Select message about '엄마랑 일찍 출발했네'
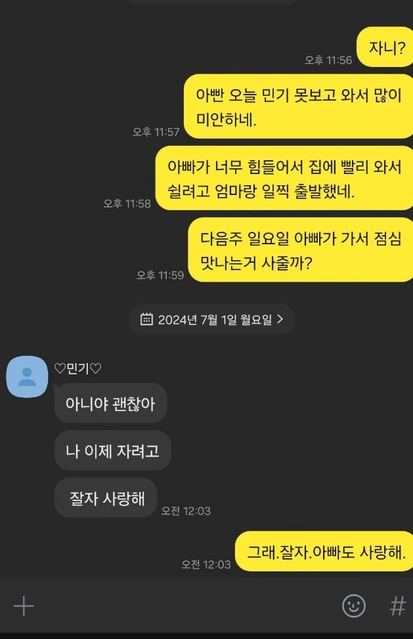This screenshot has width=413, height=639. pyautogui.click(x=284, y=178)
